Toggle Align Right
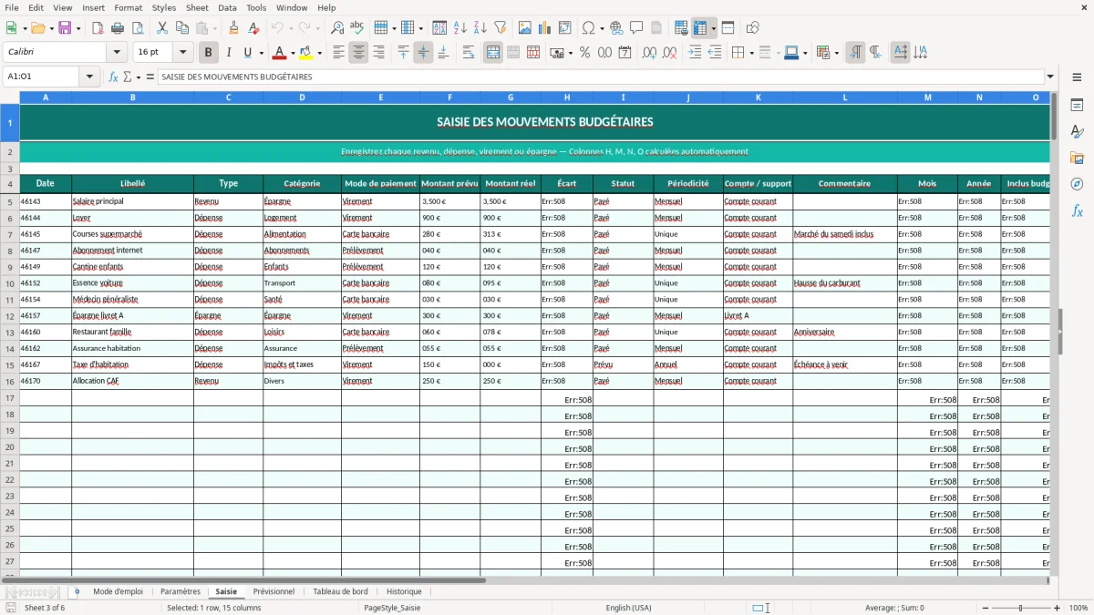Image resolution: width=1094 pixels, height=615 pixels. pyautogui.click(x=378, y=53)
